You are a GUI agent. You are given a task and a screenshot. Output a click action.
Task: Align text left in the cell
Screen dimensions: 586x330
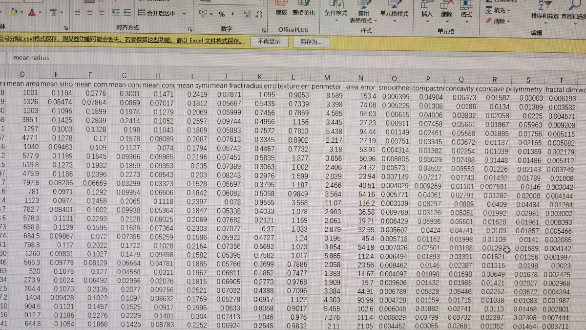pos(78,12)
